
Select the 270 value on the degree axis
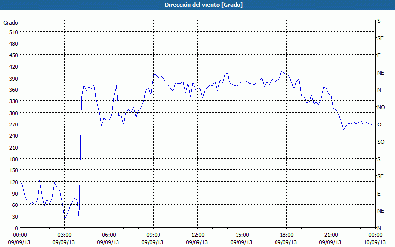pyautogui.click(x=14, y=124)
